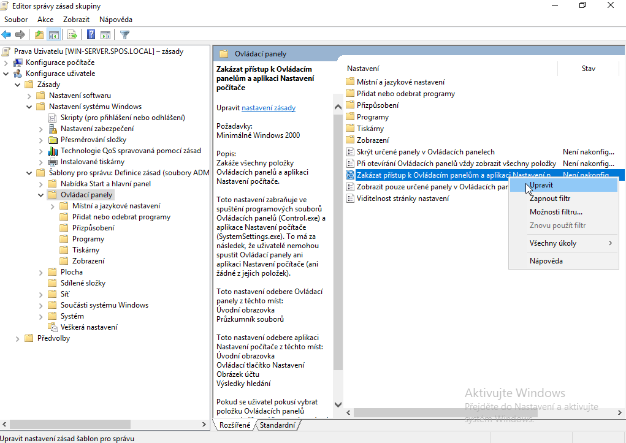The image size is (626, 443).
Task: Click the Export list toolbar icon
Action: 72,35
